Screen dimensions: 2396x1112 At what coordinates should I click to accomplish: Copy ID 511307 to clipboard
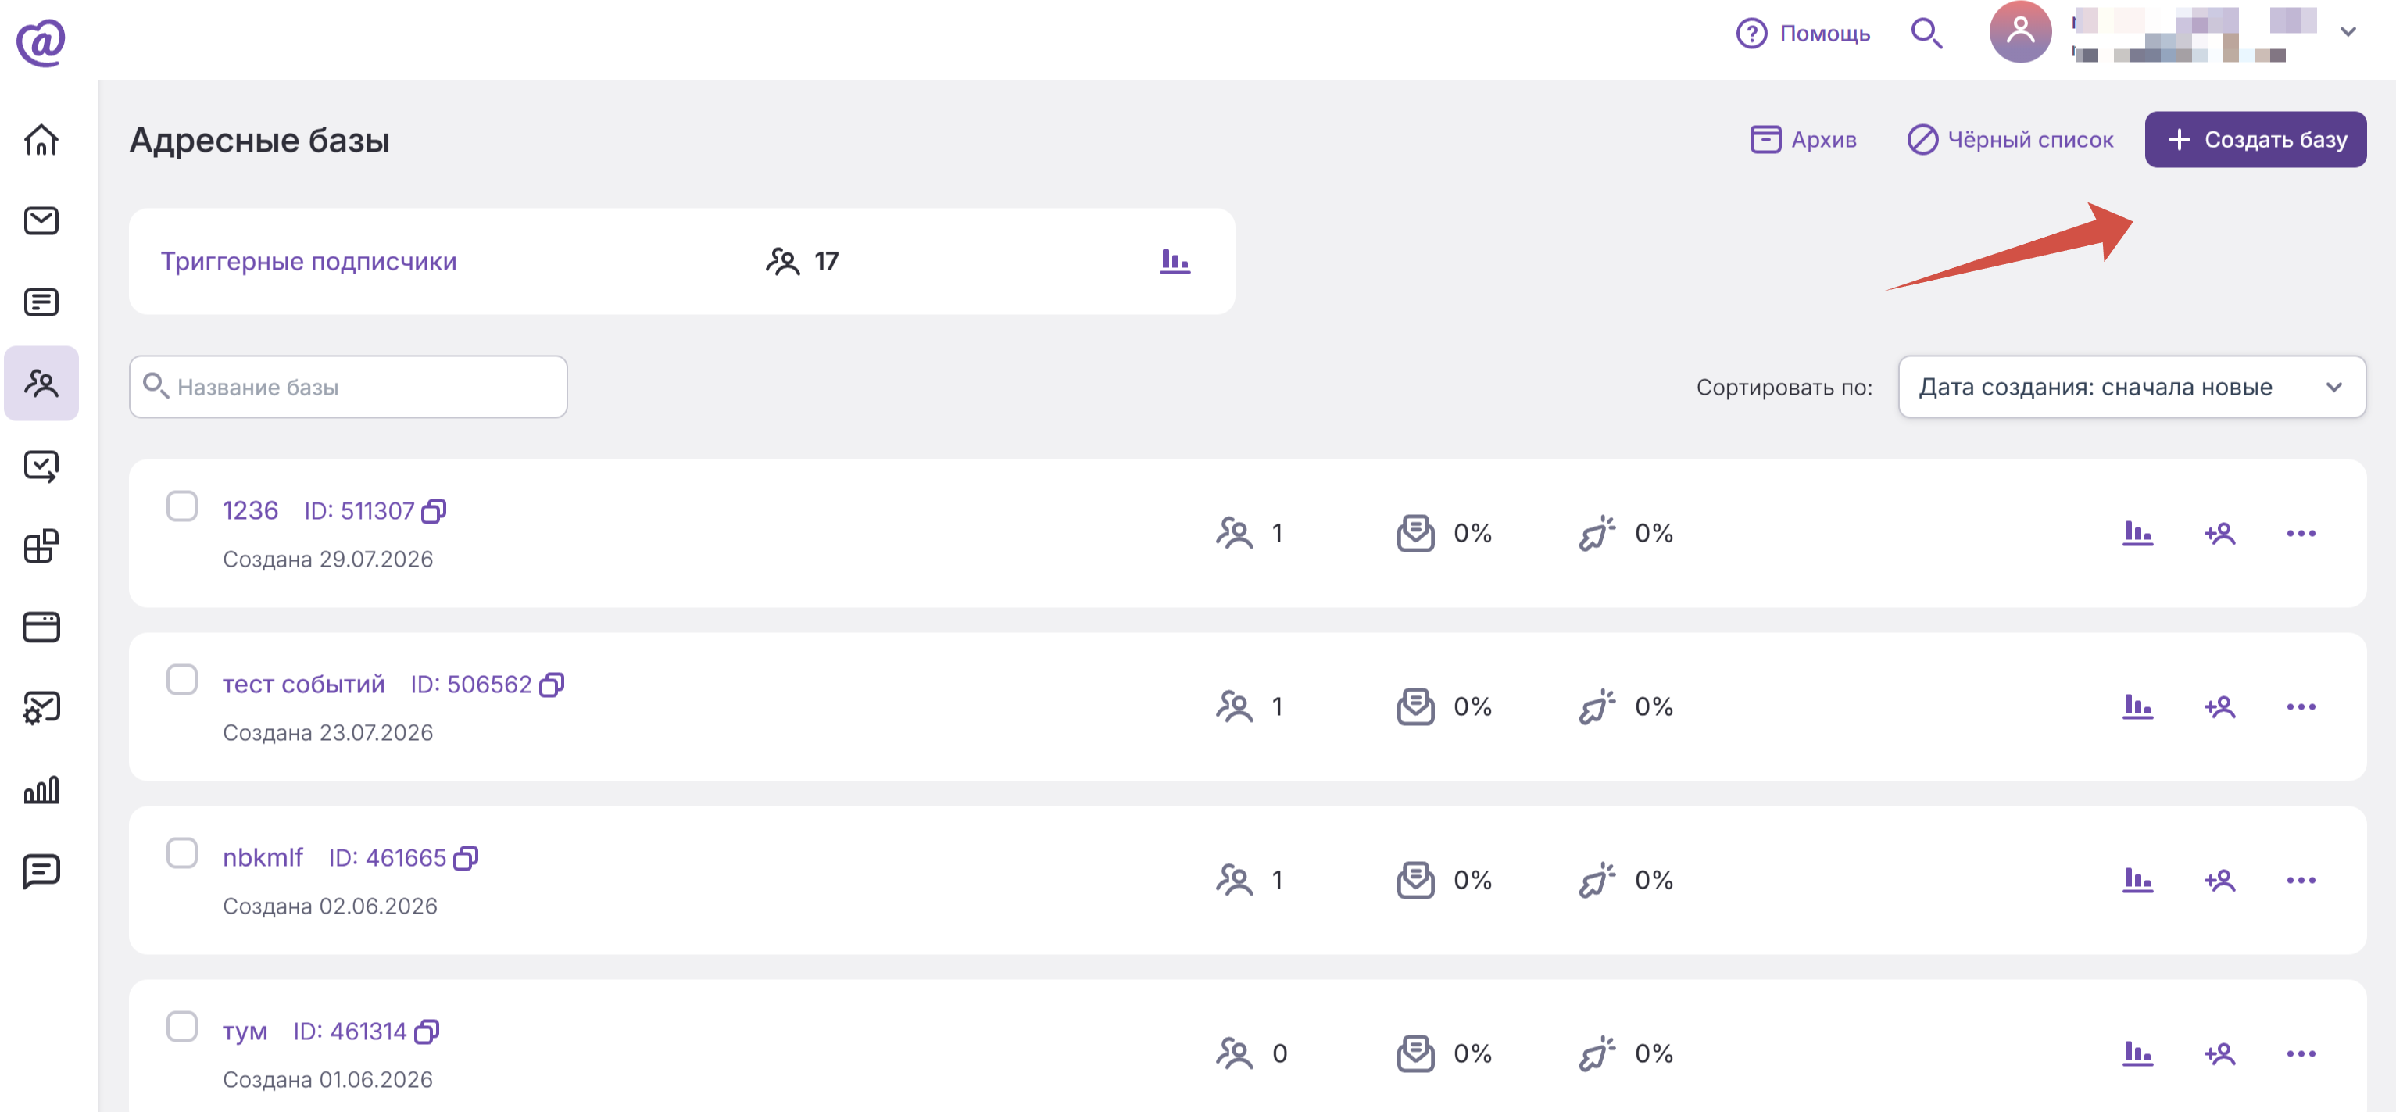434,511
